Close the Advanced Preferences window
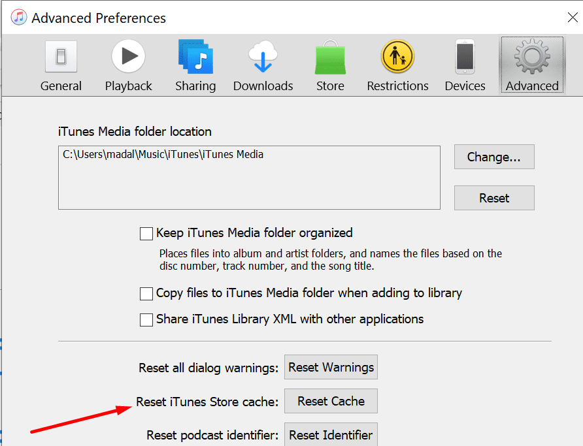Viewport: 583px width, 446px height. click(573, 17)
